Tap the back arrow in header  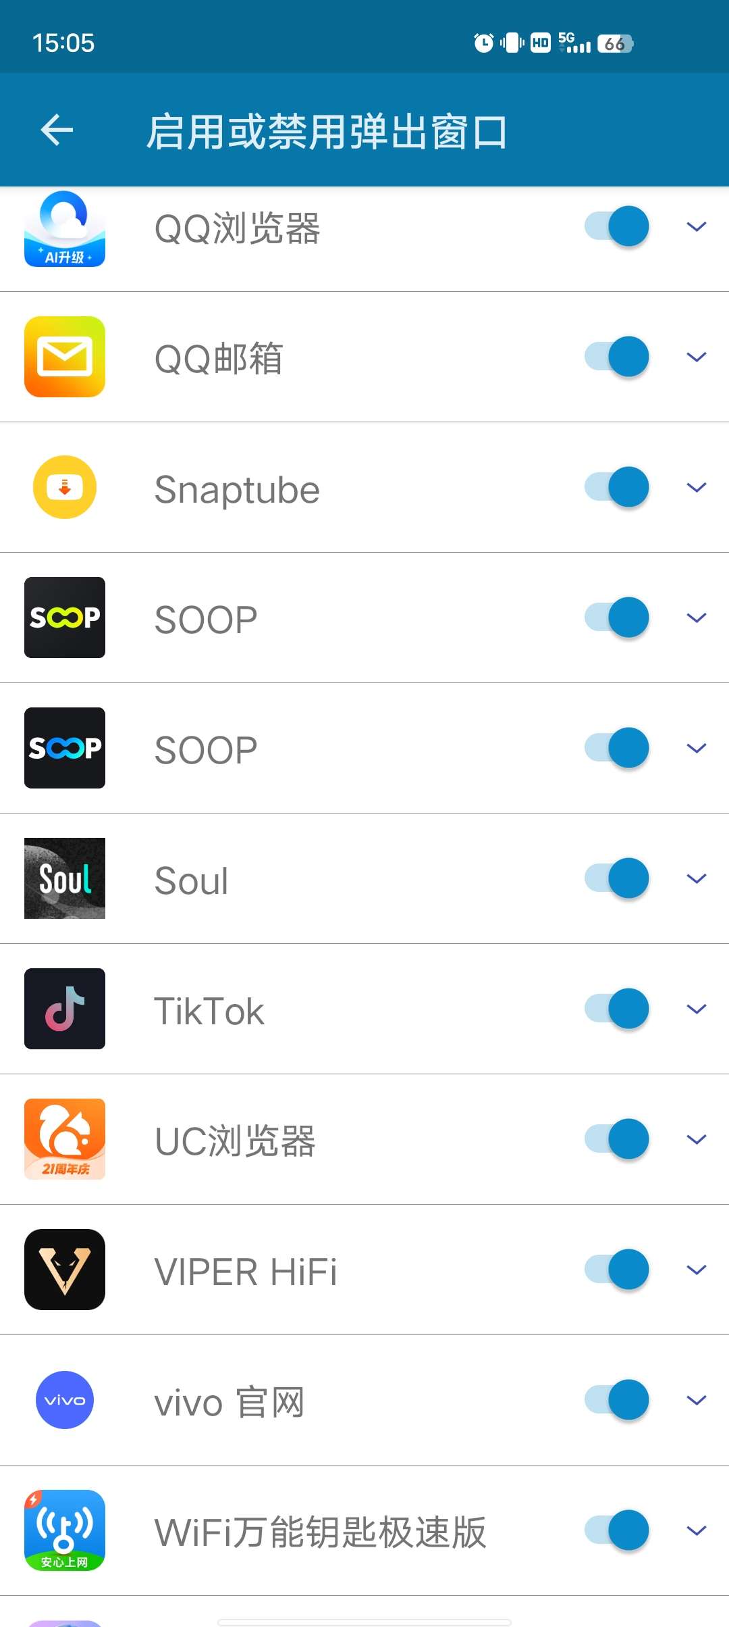coord(57,130)
